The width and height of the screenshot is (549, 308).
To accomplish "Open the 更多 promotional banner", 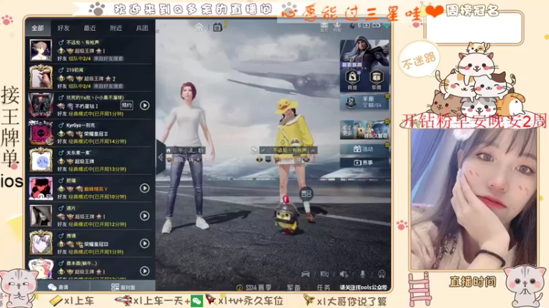I will [x=364, y=129].
